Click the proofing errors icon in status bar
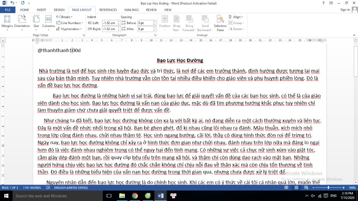Image resolution: width=358 pixels, height=201 pixels. point(48,187)
